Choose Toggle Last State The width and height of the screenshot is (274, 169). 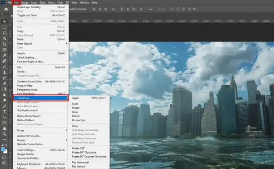pos(41,15)
